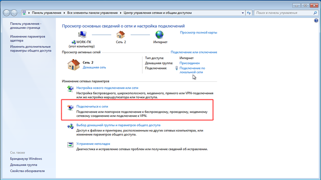Viewport: 321px width, 180px height.
Task: Open Подключение или отключение link
Action: tap(194, 52)
